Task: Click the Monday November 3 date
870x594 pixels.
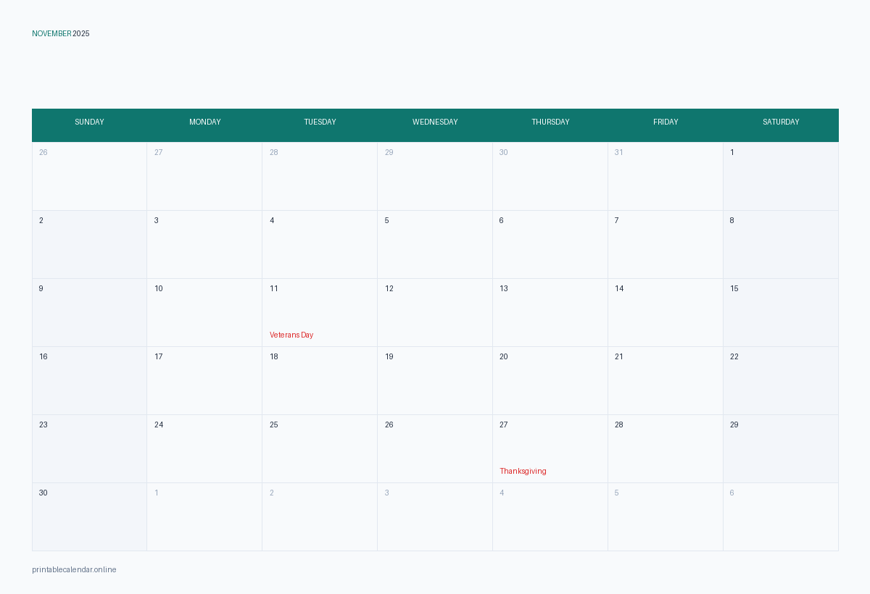Action: 156,221
